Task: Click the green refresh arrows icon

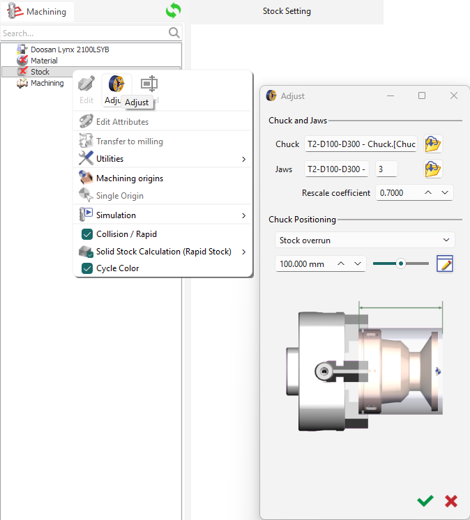Action: click(173, 11)
